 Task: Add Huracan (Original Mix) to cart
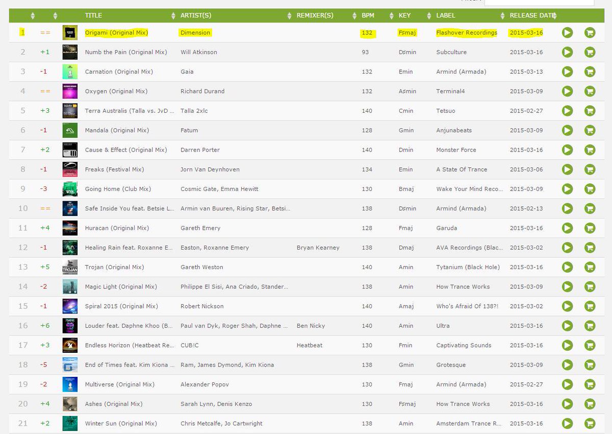coord(590,228)
